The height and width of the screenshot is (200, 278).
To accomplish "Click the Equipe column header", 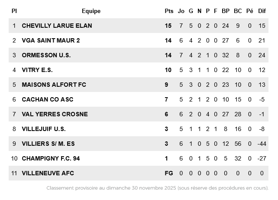I will (91, 11).
